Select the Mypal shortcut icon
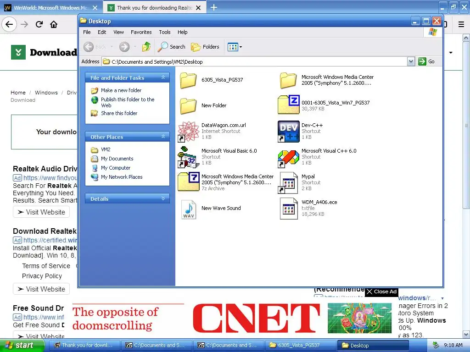 click(288, 182)
